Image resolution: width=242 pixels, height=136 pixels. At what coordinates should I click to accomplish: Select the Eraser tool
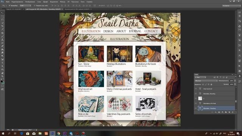[2, 46]
